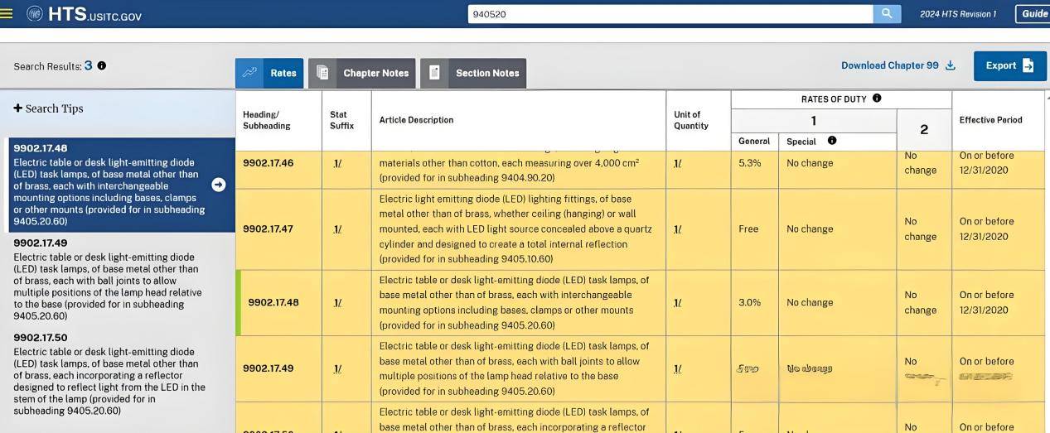Click 2024 HTS Revision 1 text
Screen dimensions: 1050x433
(x=957, y=14)
